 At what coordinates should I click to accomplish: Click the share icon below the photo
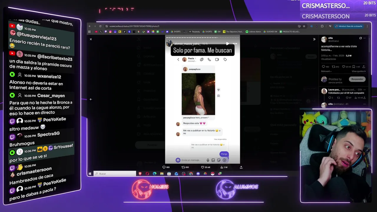[241, 167]
